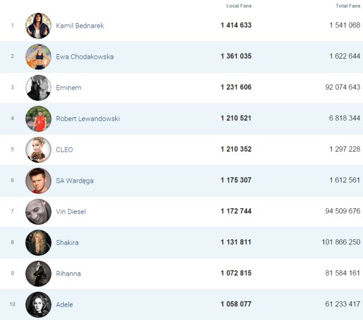Image resolution: width=363 pixels, height=320 pixels.
Task: Click the Ewa Chodakowska name link
Action: coord(85,57)
